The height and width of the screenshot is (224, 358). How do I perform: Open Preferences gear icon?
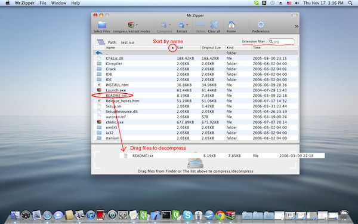(x=261, y=24)
